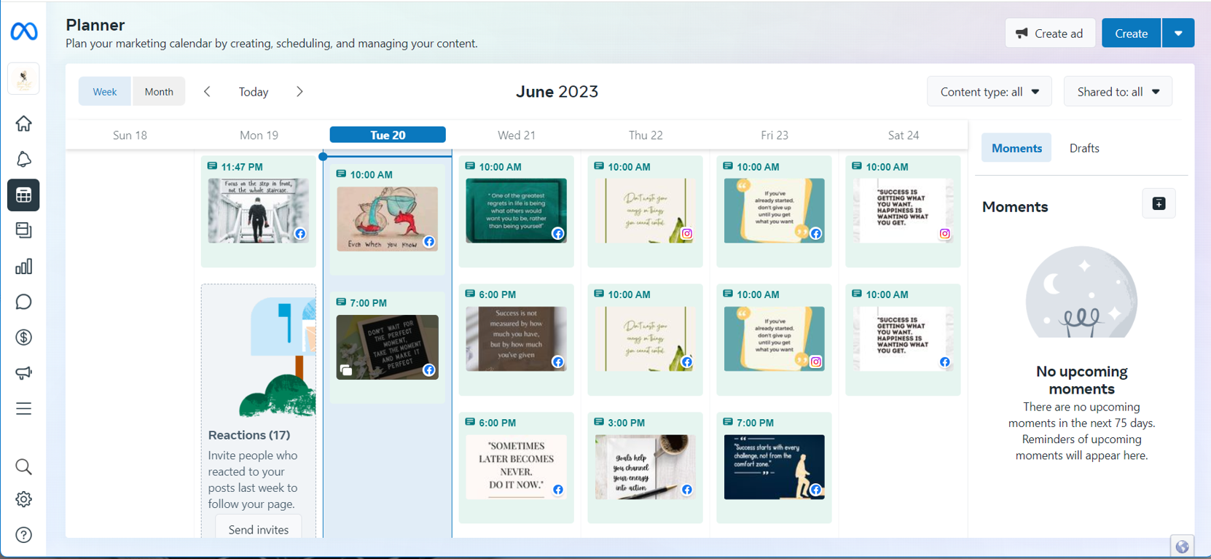
Task: Click the Create ad button
Action: coord(1050,34)
